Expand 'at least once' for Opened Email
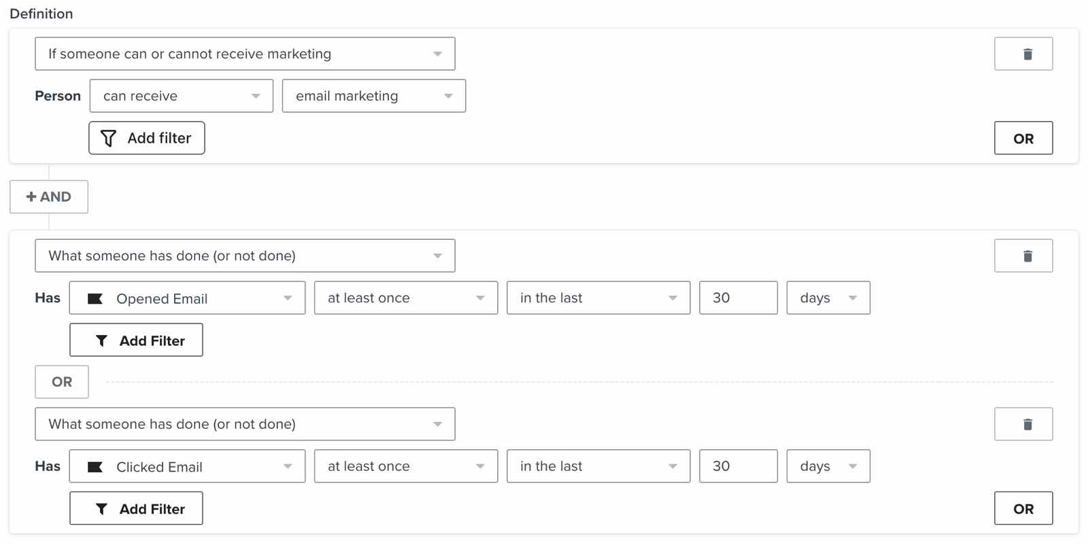This screenshot has height=545, width=1088. (x=405, y=298)
